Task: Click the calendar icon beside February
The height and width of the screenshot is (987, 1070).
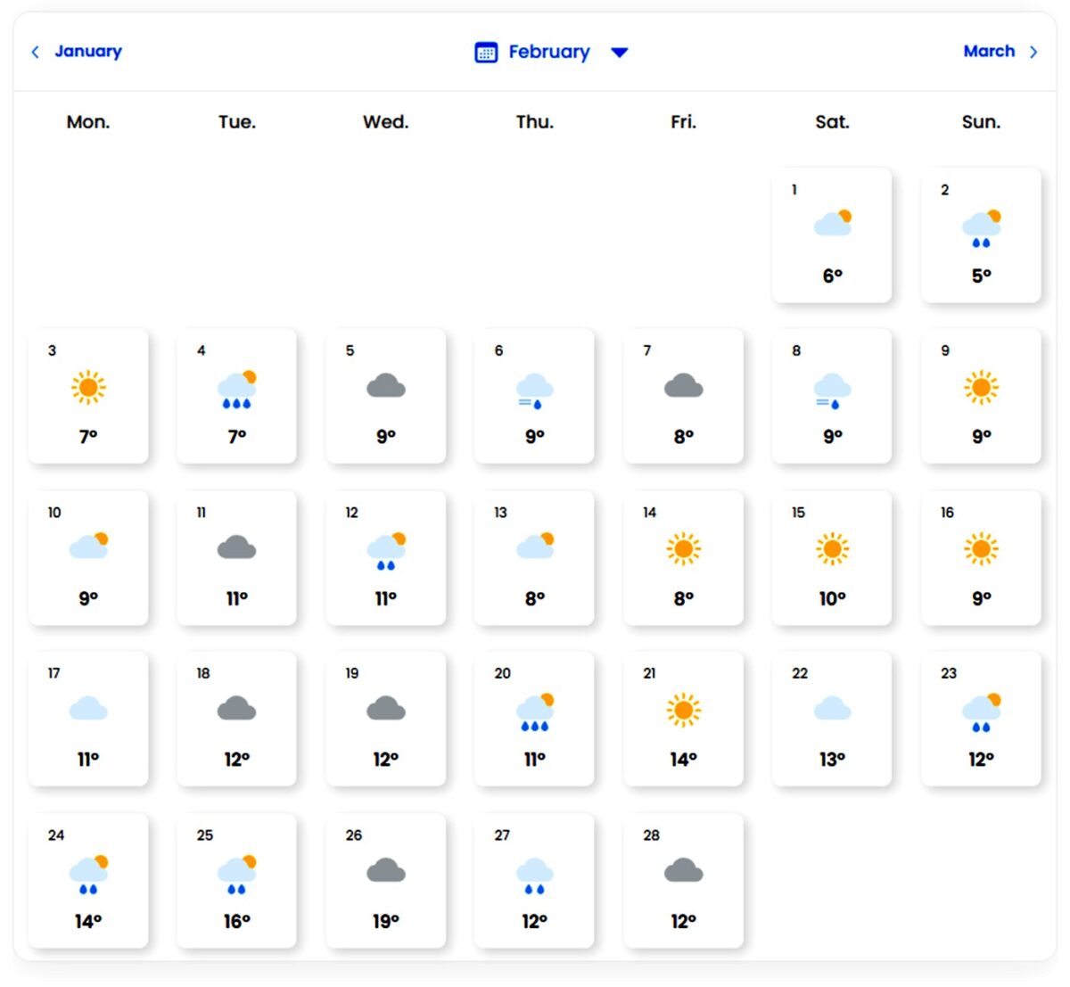Action: click(486, 53)
